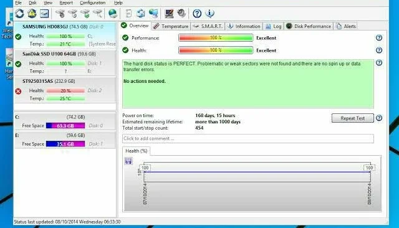The width and height of the screenshot is (399, 228).
Task: Click the disk icon with green check
Action: (85, 14)
